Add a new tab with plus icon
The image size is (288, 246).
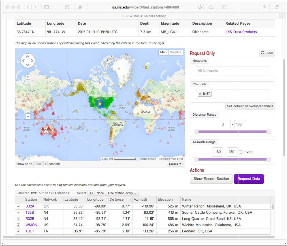pyautogui.click(x=283, y=16)
